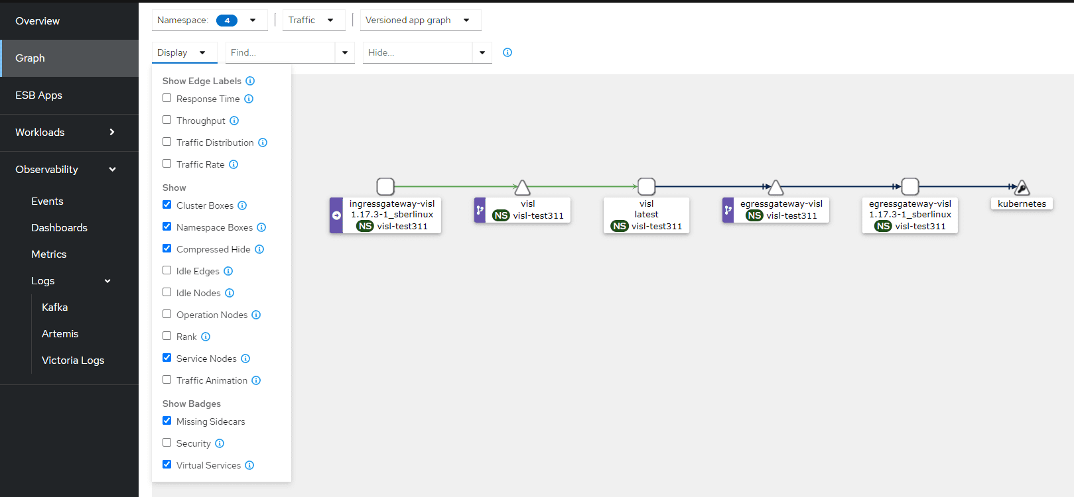
Task: Click the info icon next to Cluster Boxes
Action: point(242,205)
